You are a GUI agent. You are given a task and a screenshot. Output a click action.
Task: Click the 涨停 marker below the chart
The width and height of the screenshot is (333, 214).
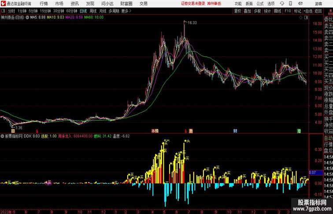point(155,131)
